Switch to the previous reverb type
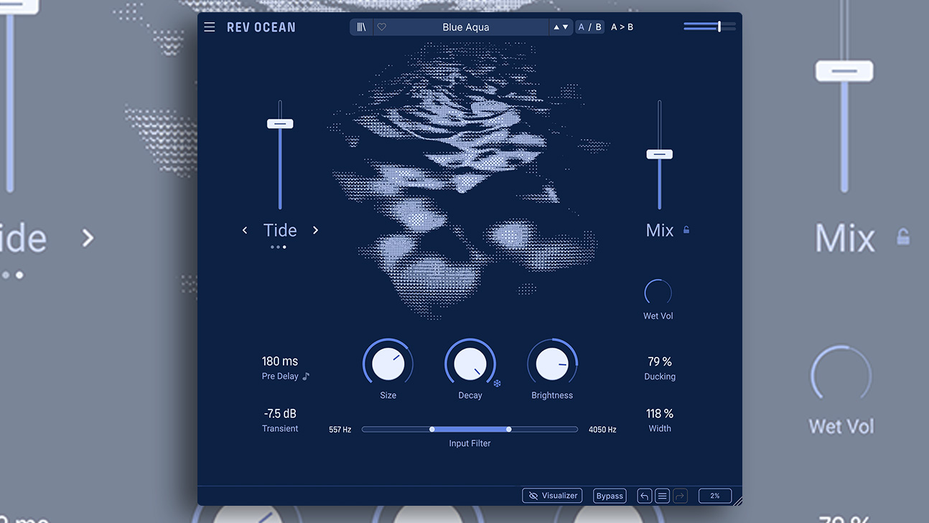Viewport: 929px width, 523px height. point(245,230)
